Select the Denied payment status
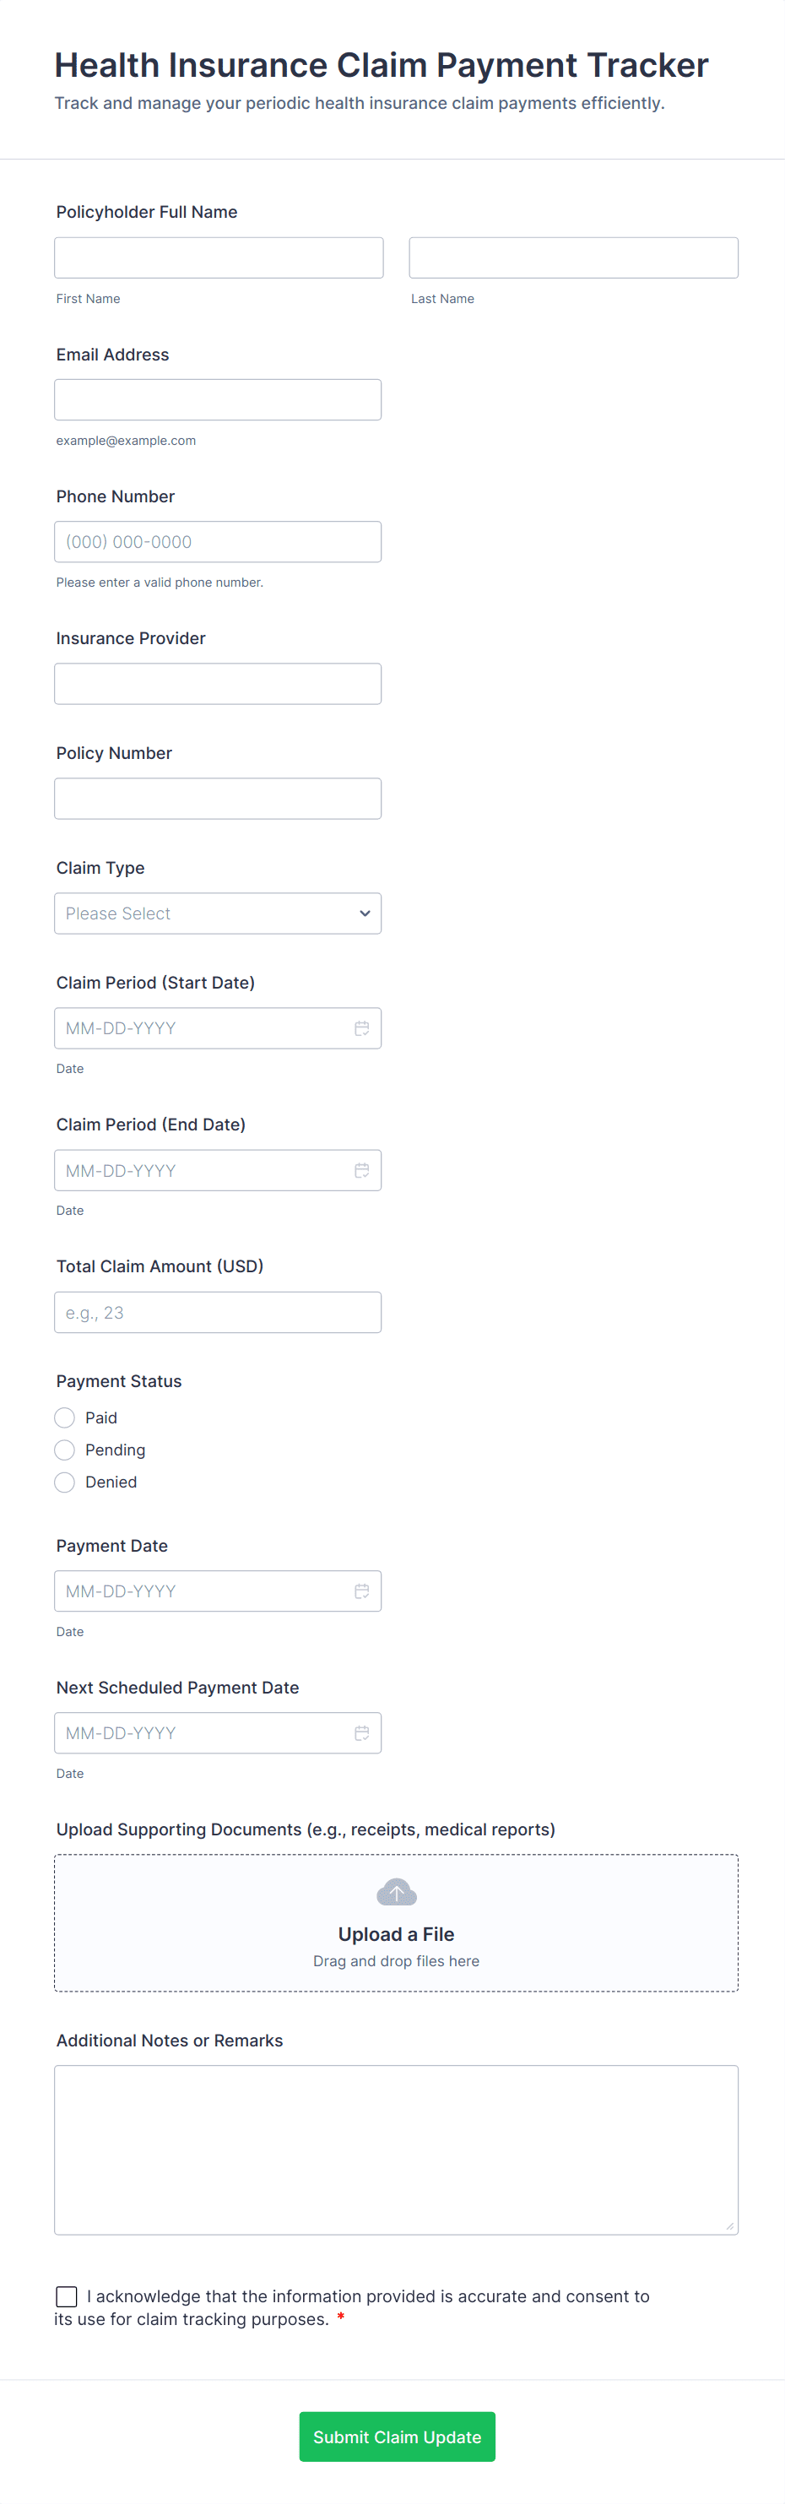 (x=65, y=1482)
